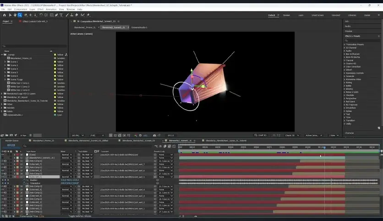Image resolution: width=383 pixels, height=221 pixels.
Task: Take a snapshot with the camera icon
Action: tap(154, 135)
